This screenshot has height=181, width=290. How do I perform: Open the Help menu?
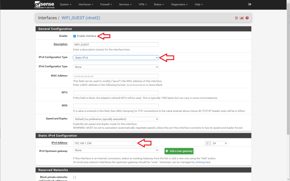point(199,5)
